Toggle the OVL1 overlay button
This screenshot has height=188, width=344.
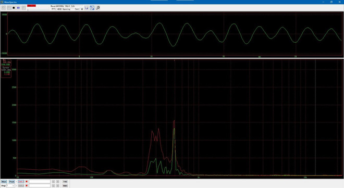click(21, 182)
